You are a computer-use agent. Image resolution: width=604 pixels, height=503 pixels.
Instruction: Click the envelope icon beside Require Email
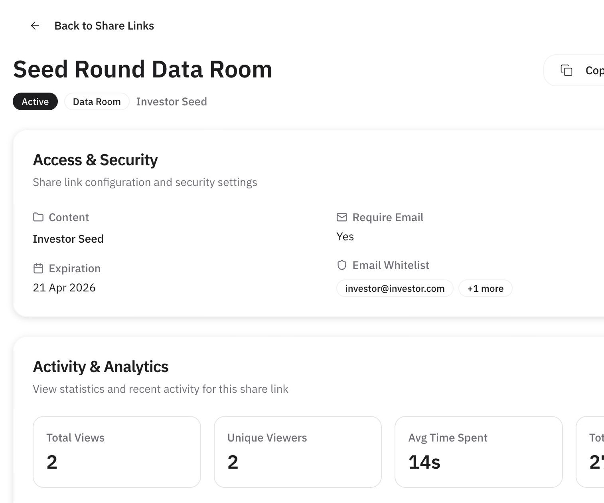(342, 217)
